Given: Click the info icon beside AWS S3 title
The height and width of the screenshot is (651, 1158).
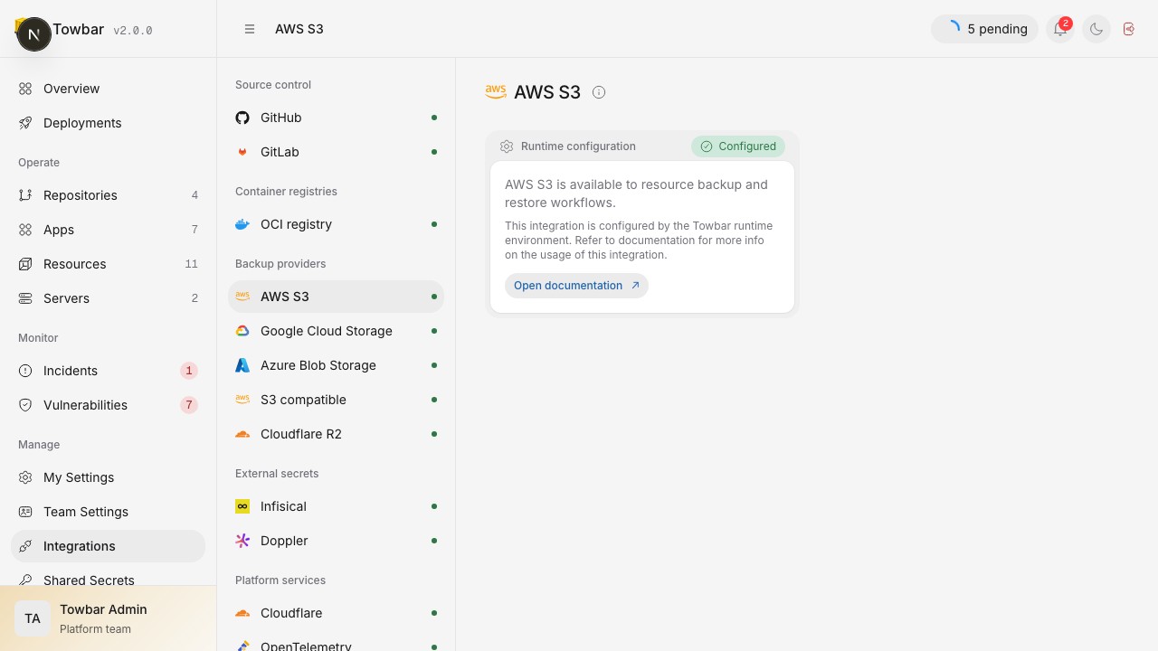Looking at the screenshot, I should point(599,92).
